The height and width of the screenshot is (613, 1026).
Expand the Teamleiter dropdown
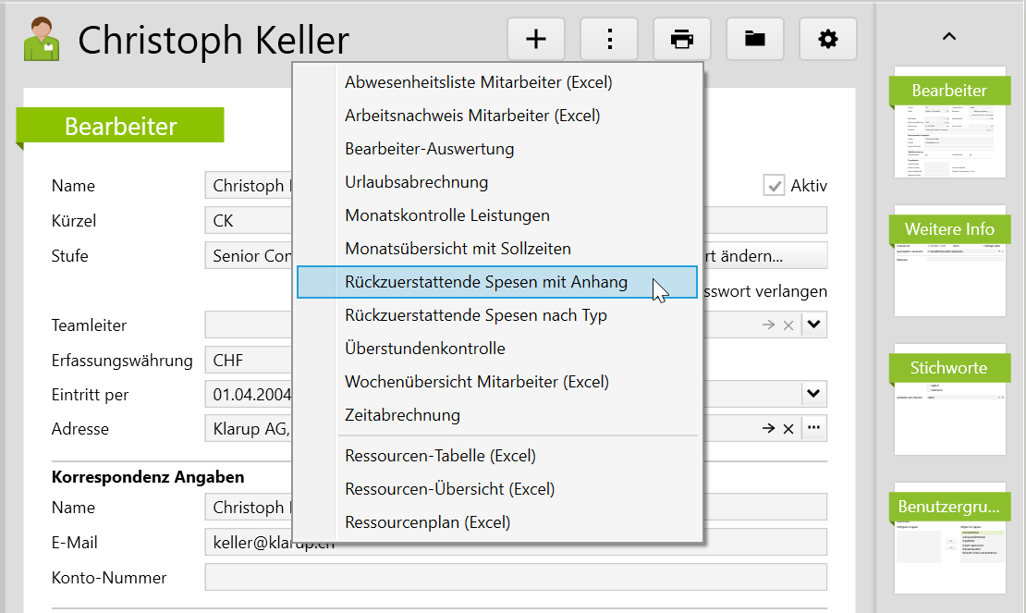coord(813,325)
